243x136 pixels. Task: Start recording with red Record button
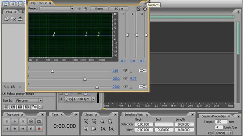(x=39, y=128)
